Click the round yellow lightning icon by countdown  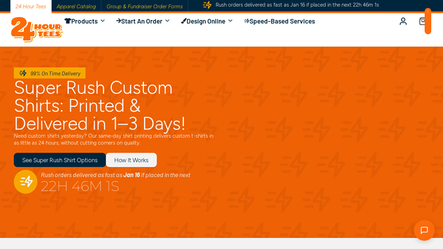click(x=25, y=182)
